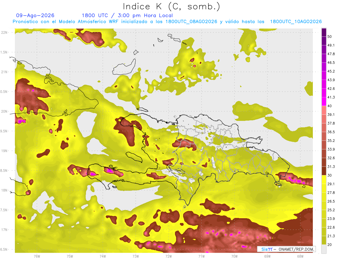Click the 'SisTT - ONAMET/REP.DOM.' credit label
This screenshot has width=337, height=260.
[x=286, y=249]
